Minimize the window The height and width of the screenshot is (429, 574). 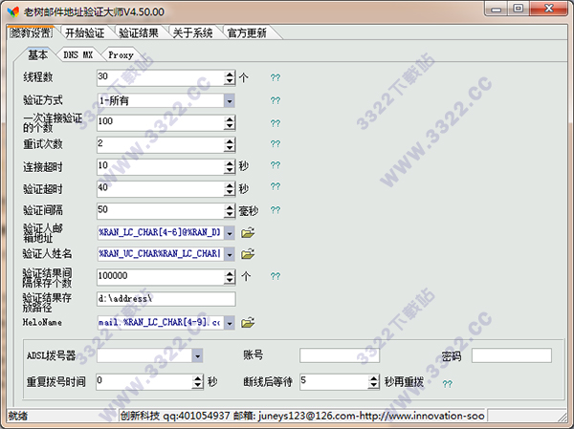(496, 10)
